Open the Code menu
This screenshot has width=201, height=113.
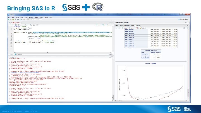click(17, 17)
